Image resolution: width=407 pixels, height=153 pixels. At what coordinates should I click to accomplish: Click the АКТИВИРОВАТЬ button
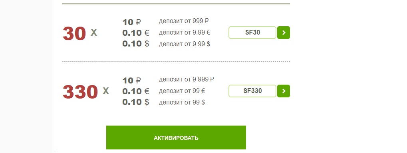(176, 138)
